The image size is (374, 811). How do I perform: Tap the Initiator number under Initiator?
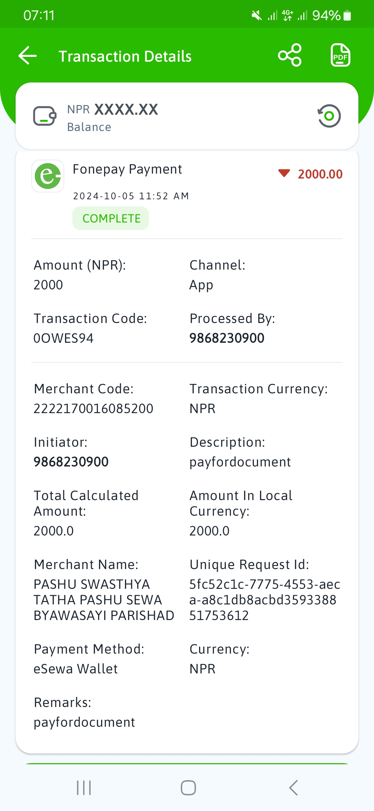(x=71, y=462)
